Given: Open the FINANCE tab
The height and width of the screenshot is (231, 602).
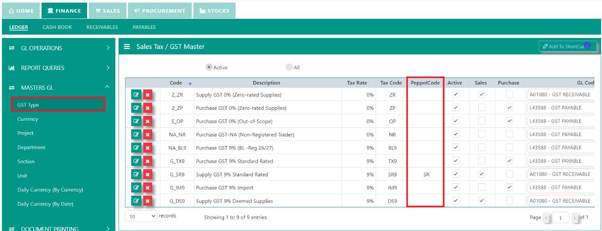Looking at the screenshot, I should tap(64, 11).
